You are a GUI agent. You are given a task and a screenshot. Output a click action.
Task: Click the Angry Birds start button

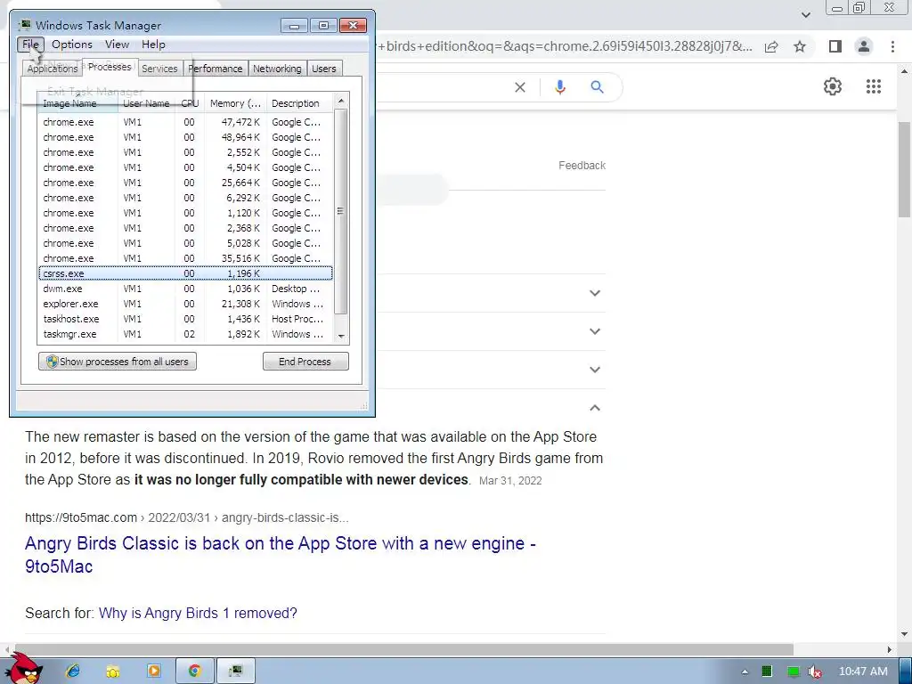[x=24, y=668]
